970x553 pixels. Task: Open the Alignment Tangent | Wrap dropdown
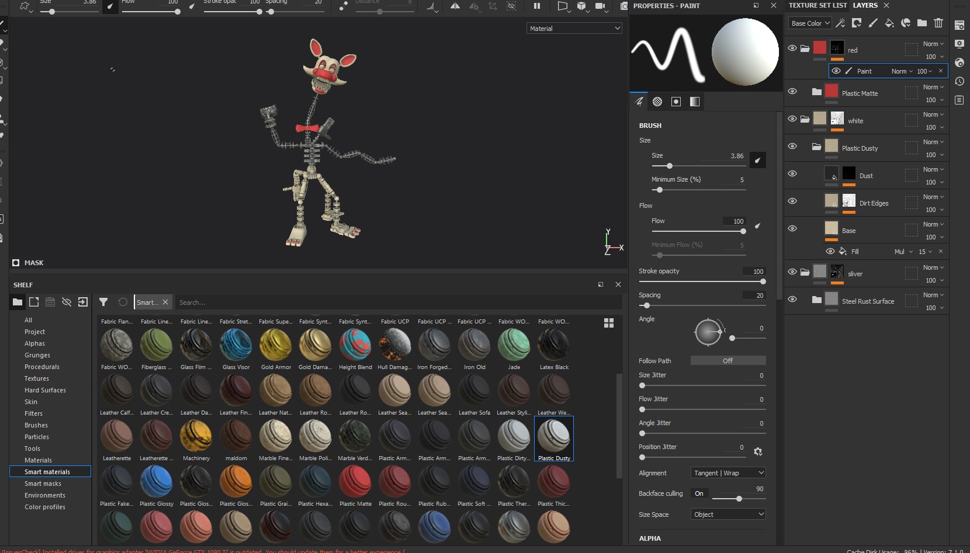tap(728, 473)
